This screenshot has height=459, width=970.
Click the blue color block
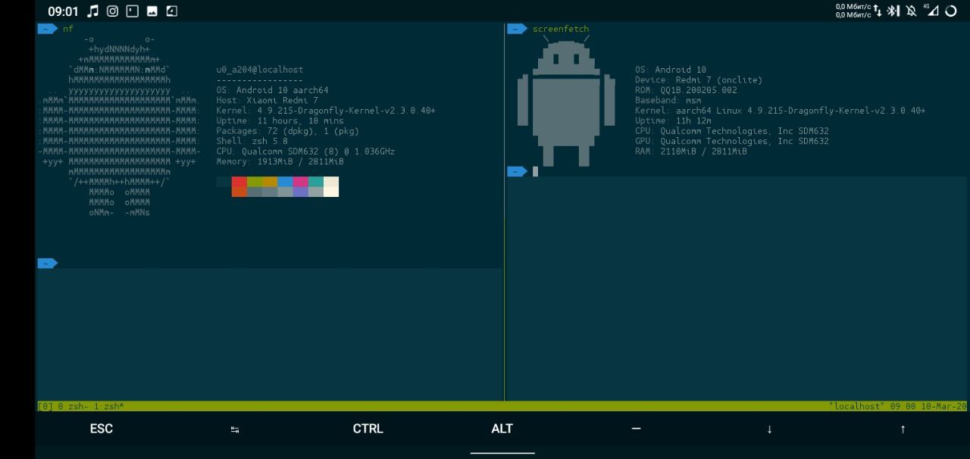coord(285,182)
